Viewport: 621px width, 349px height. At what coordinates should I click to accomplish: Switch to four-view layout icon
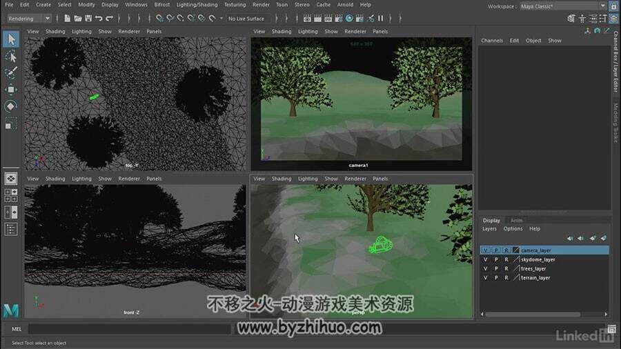[x=10, y=195]
